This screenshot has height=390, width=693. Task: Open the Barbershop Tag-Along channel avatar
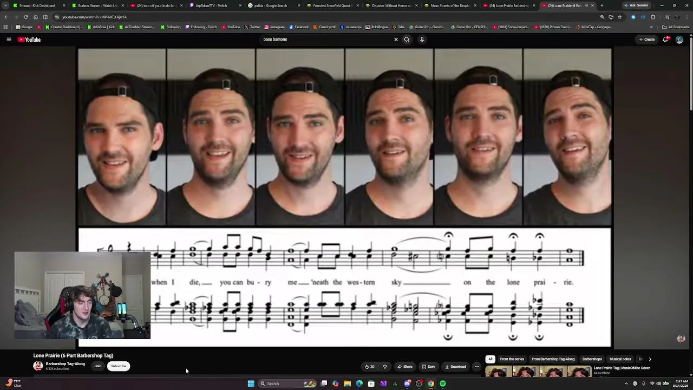click(x=38, y=366)
